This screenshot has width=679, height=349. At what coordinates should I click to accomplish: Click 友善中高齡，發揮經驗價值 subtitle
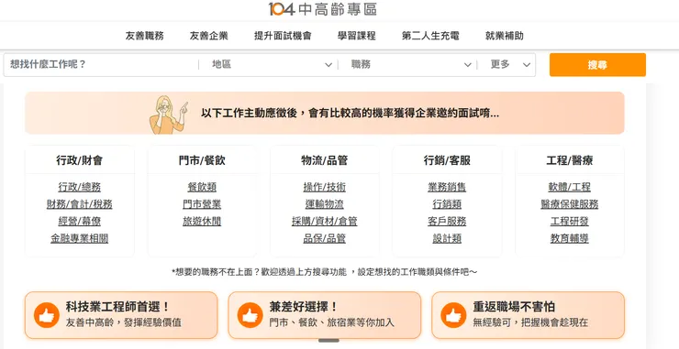tap(124, 322)
